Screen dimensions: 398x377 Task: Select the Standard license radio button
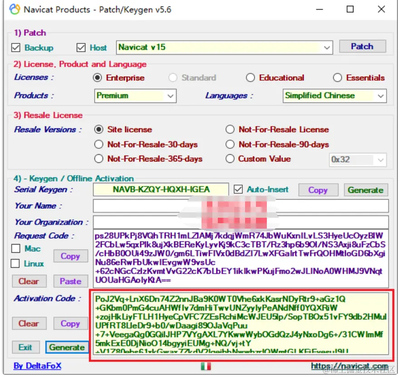pyautogui.click(x=173, y=78)
